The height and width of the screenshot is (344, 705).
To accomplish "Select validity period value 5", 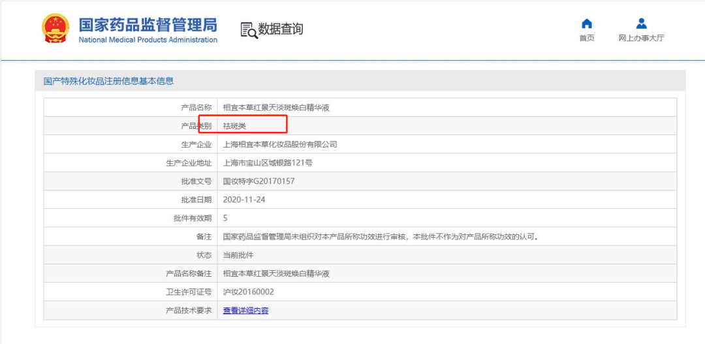I will pos(225,218).
